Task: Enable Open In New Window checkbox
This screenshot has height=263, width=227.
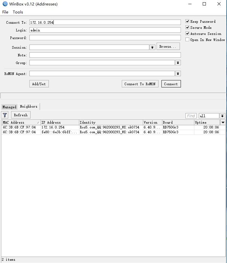Action: pyautogui.click(x=187, y=40)
